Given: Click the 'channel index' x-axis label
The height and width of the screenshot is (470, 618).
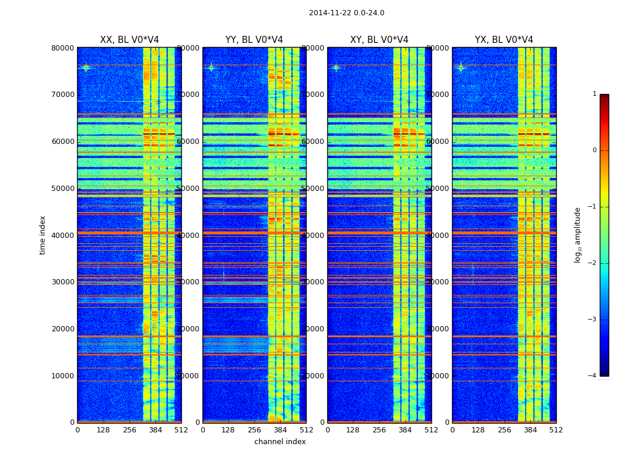Looking at the screenshot, I should (x=280, y=442).
